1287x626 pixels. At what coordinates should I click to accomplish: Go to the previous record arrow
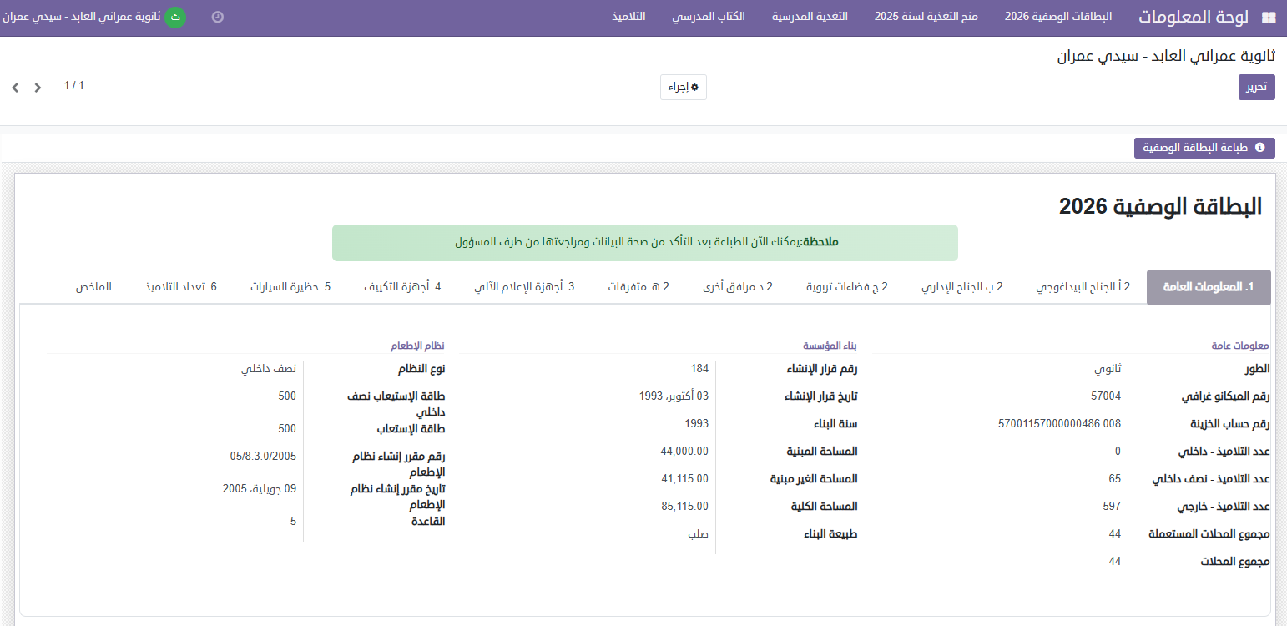pyautogui.click(x=15, y=88)
